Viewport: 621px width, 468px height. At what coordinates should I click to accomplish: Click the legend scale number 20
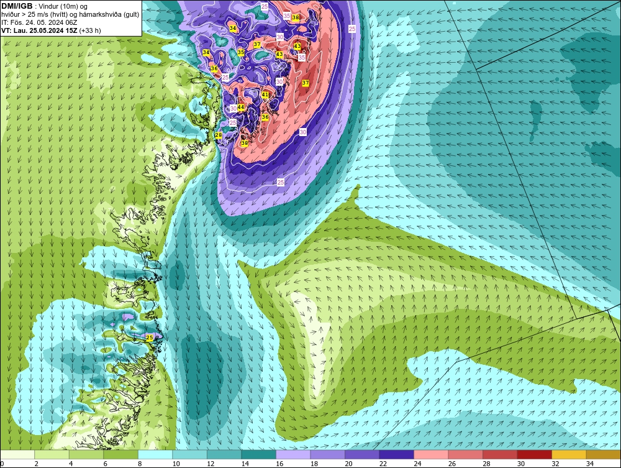tap(348, 464)
